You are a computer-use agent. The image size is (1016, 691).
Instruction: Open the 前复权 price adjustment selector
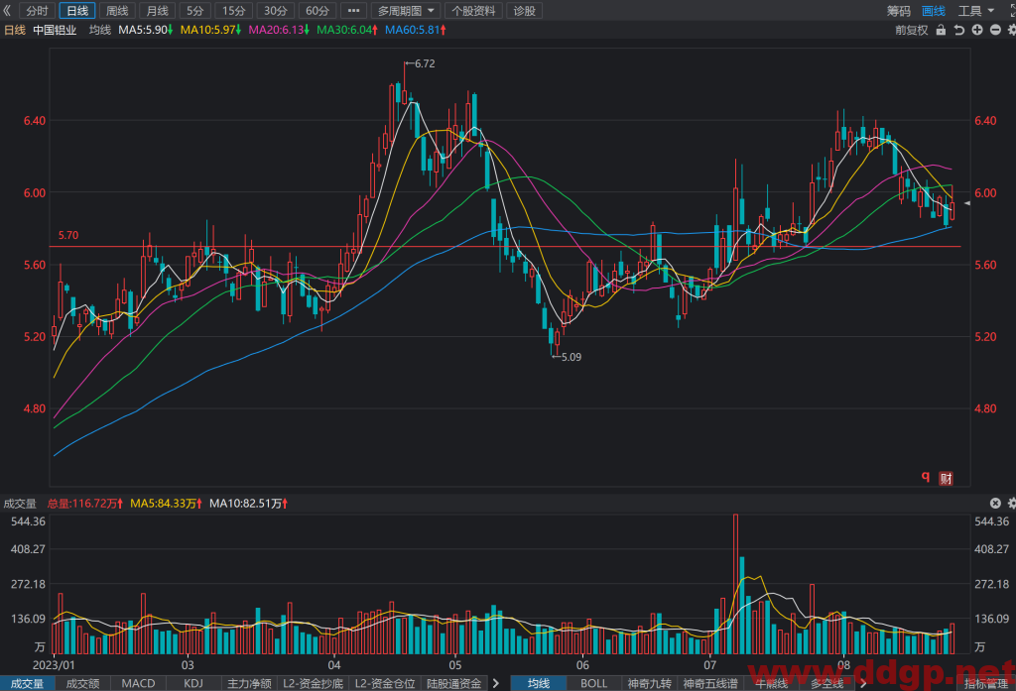(912, 30)
